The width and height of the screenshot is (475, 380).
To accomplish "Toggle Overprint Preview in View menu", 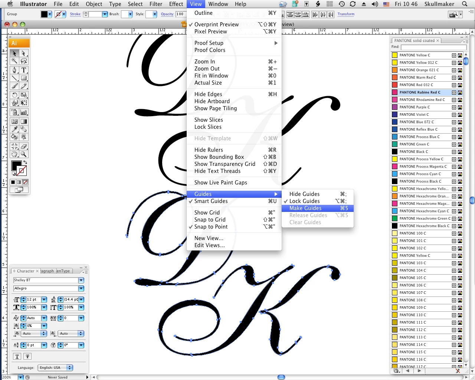I will pyautogui.click(x=234, y=24).
